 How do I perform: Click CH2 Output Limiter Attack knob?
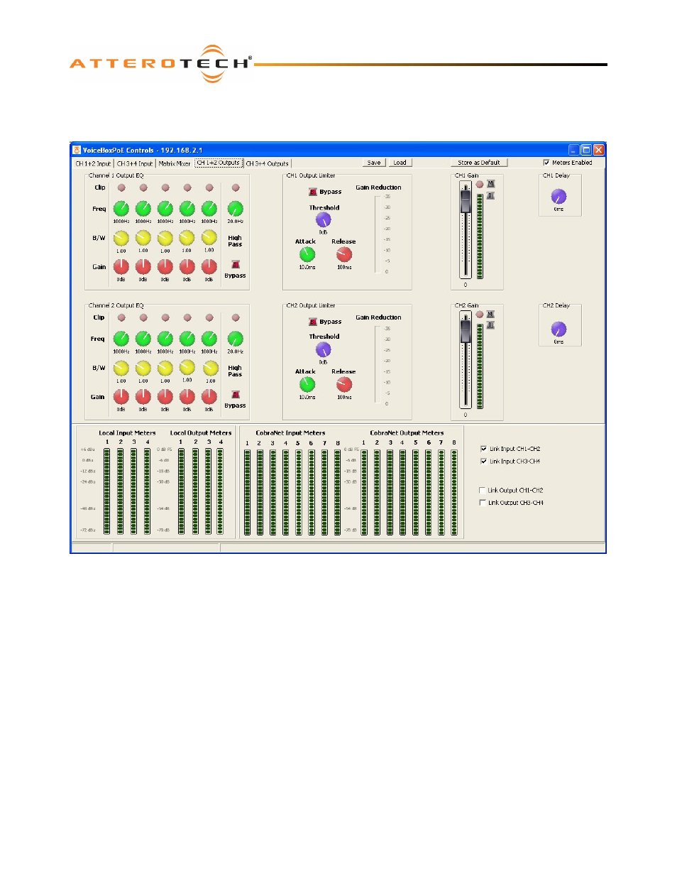point(307,384)
